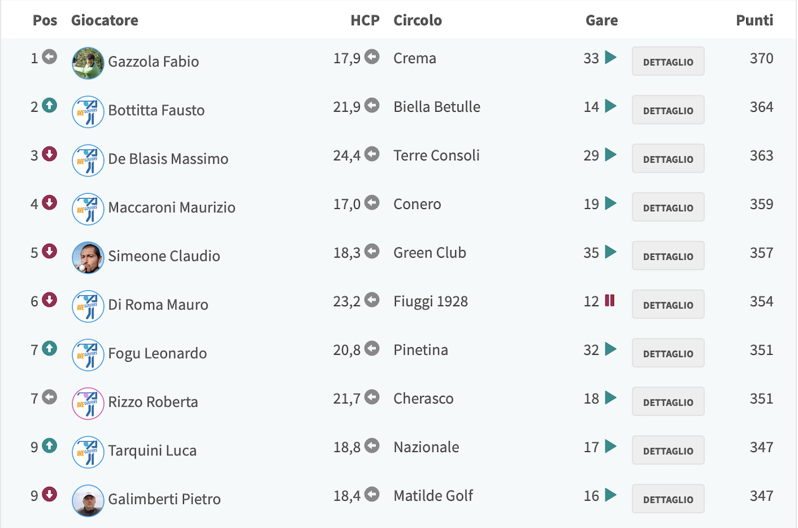Click the red pause icon in Di Roma Mauro's row
798x528 pixels.
pos(610,300)
